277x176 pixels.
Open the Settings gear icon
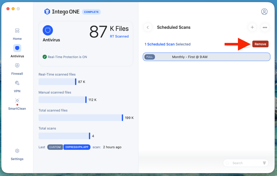[17, 151]
